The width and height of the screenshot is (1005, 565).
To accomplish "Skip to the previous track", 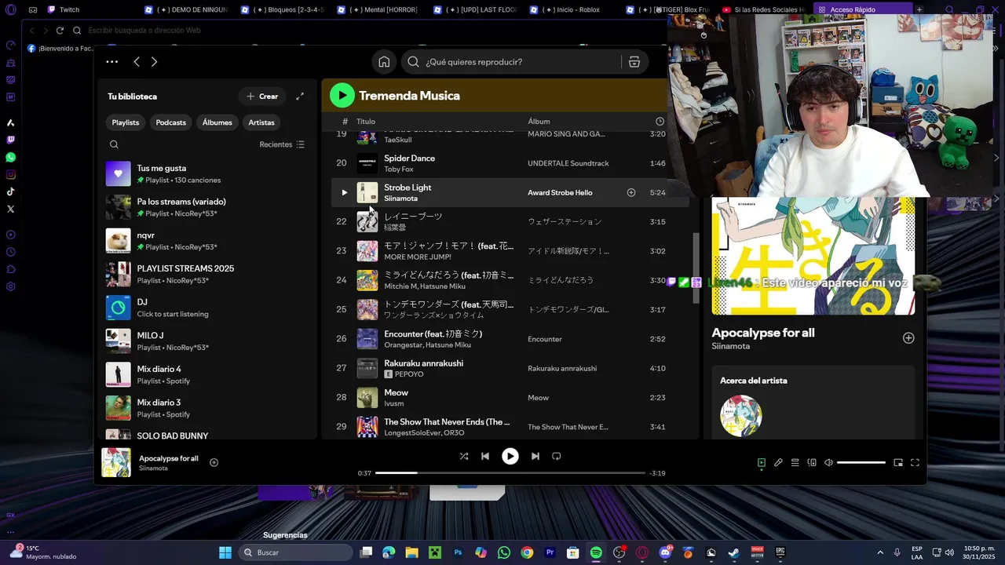I will [x=485, y=456].
